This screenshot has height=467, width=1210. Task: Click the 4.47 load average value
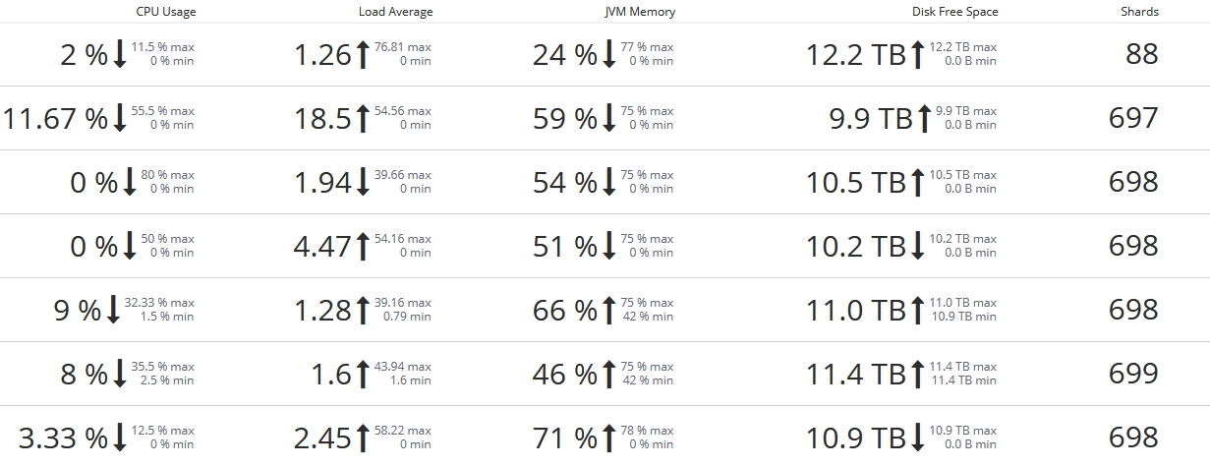[322, 246]
